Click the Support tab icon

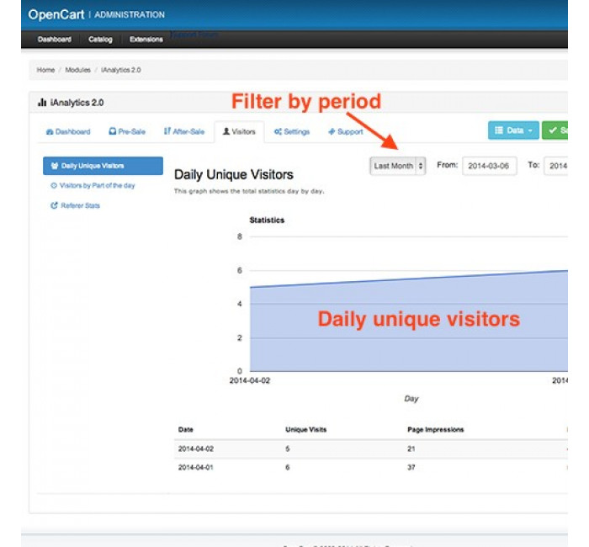[x=332, y=131]
